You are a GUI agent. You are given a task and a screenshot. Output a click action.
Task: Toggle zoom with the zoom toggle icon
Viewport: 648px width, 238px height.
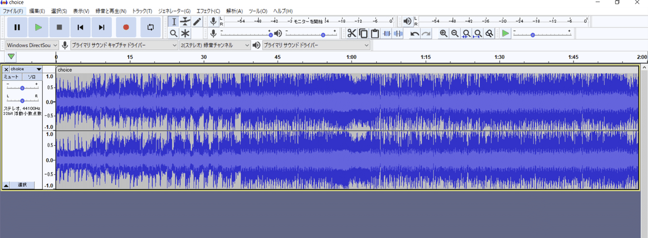[489, 33]
